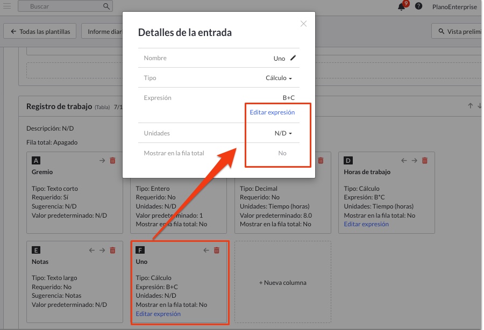The width and height of the screenshot is (484, 330).
Task: Move the Notas column left
Action: tap(91, 250)
